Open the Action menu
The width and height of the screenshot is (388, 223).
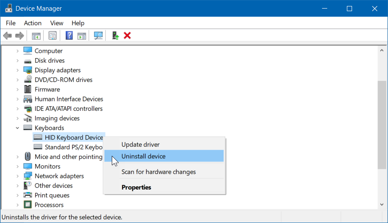coord(33,23)
